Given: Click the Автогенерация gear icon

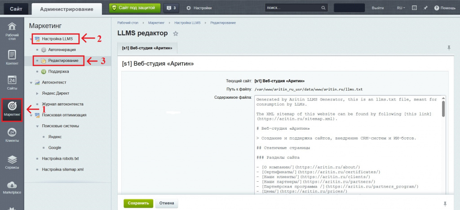Looking at the screenshot, I should coord(44,50).
